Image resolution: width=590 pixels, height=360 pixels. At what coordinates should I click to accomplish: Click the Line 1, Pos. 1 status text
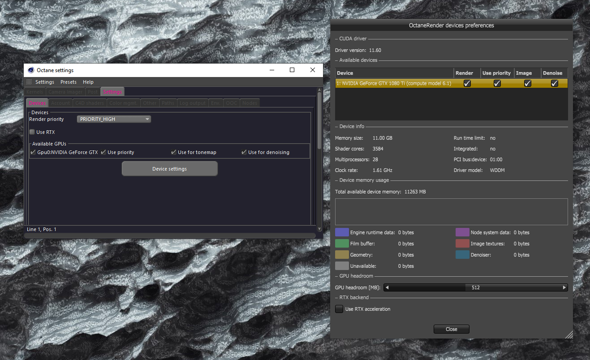(x=42, y=229)
